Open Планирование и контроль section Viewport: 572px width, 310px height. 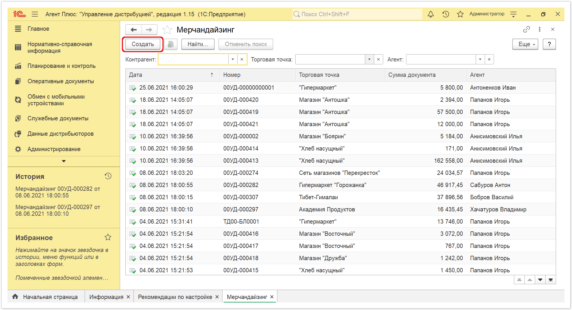coord(61,66)
